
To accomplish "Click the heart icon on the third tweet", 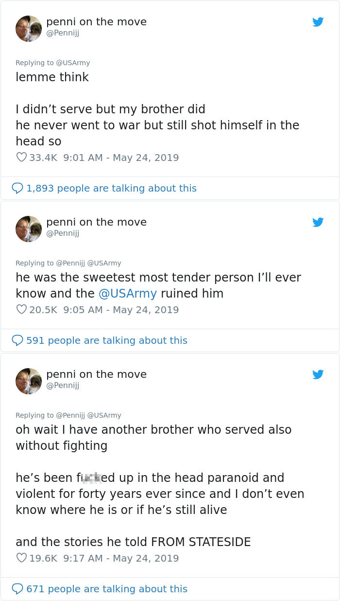I will pos(21,558).
